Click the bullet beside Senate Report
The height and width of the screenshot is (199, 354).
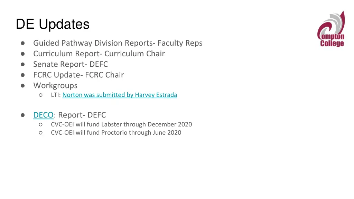(x=22, y=64)
